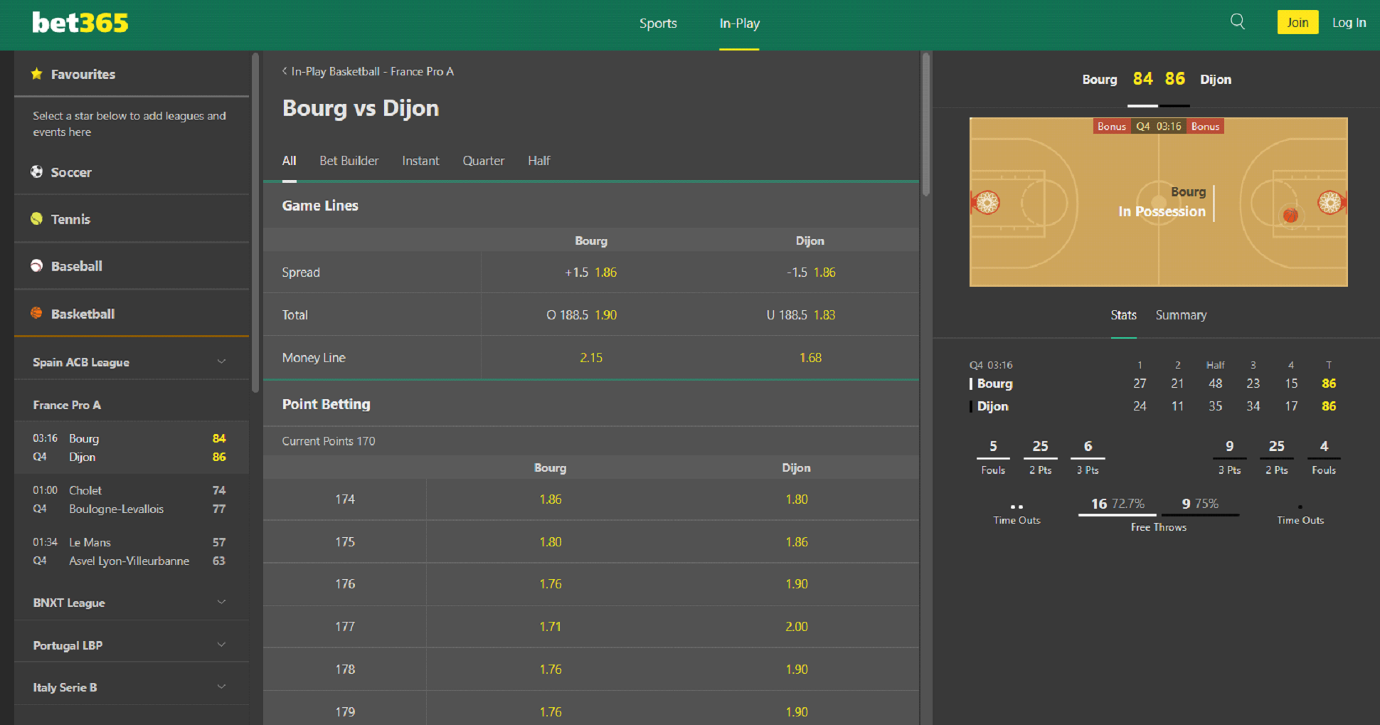The width and height of the screenshot is (1380, 725).
Task: Select Bourg odds 1.86 for point 174
Action: 550,499
